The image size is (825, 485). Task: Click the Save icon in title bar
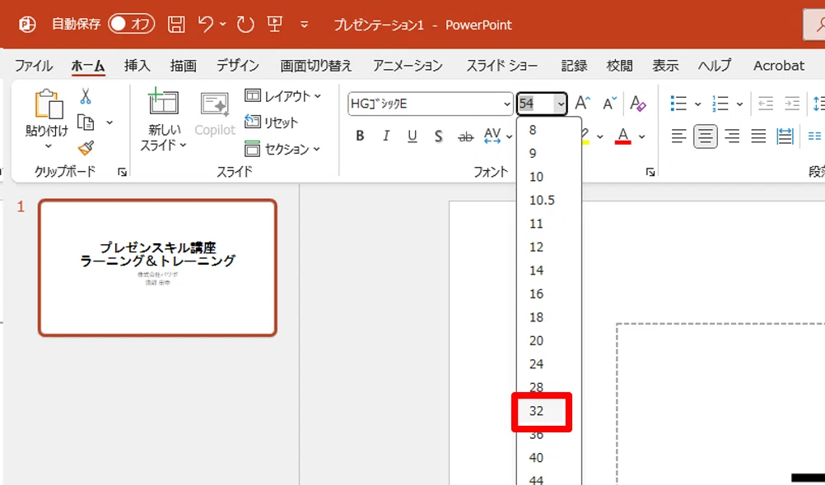[176, 25]
